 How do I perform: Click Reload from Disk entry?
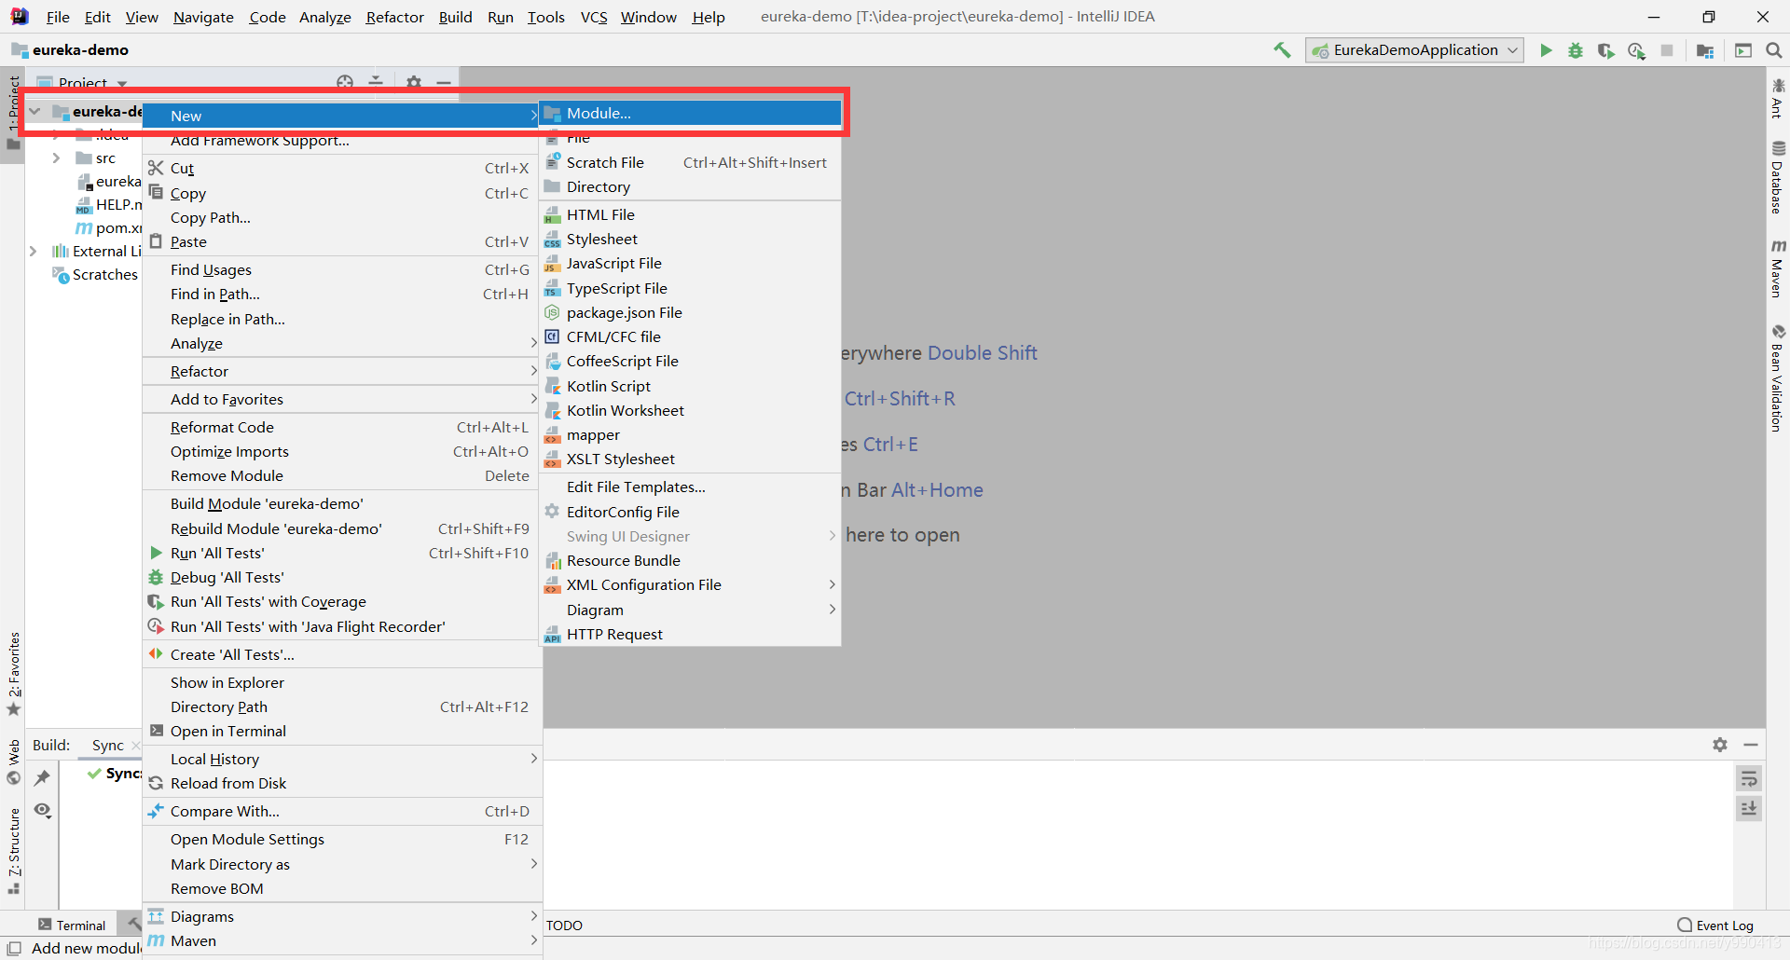(342, 783)
